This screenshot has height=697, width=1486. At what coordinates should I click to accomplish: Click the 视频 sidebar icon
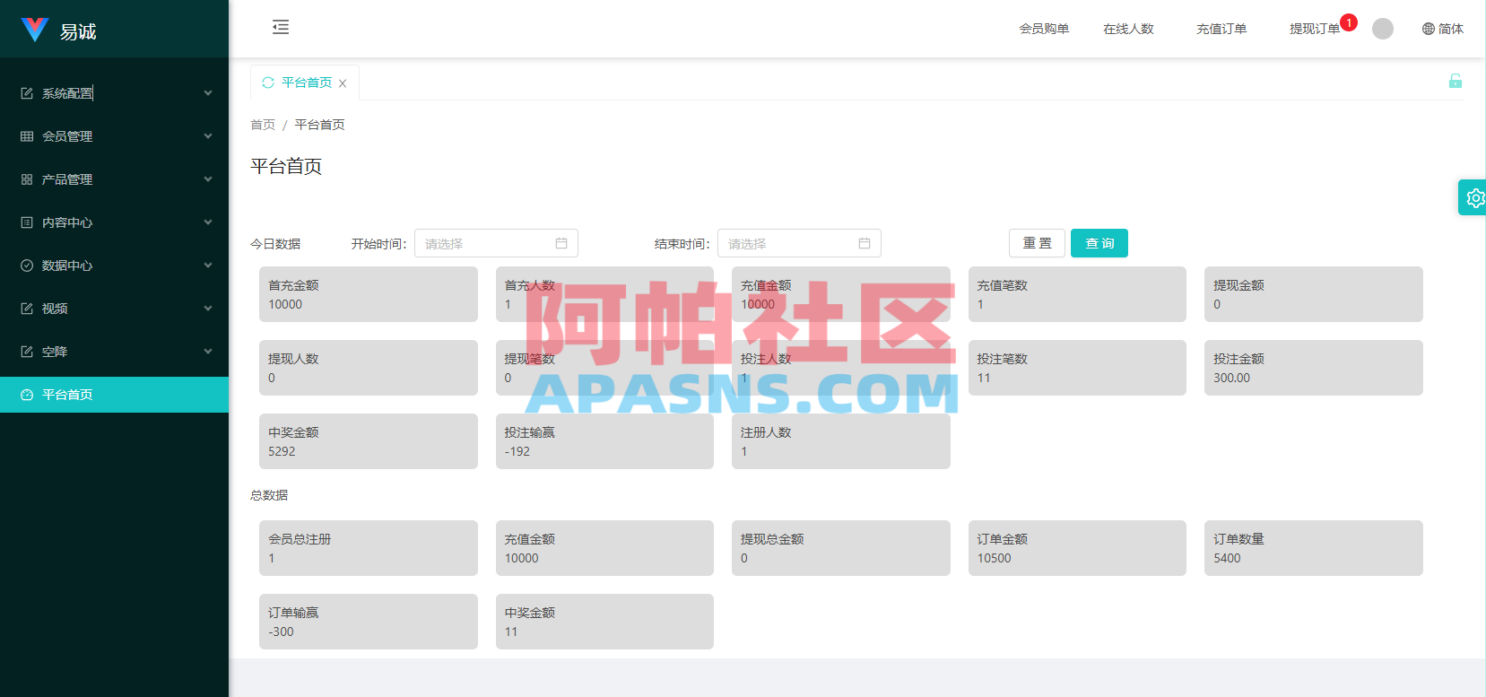(x=27, y=309)
